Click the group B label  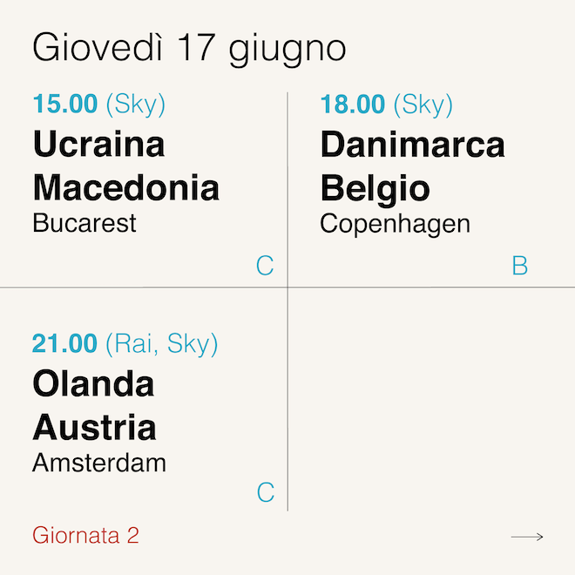point(519,266)
